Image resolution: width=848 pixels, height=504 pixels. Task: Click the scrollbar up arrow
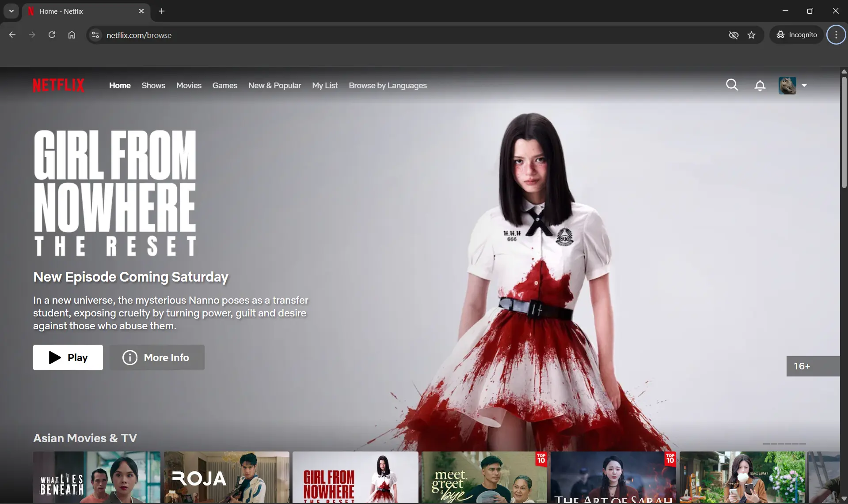coord(844,71)
